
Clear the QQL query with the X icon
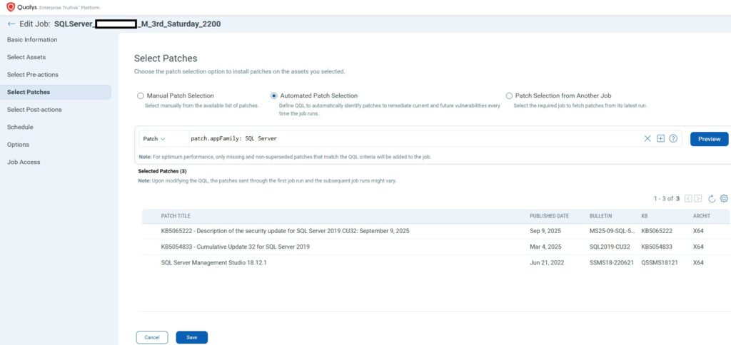648,138
